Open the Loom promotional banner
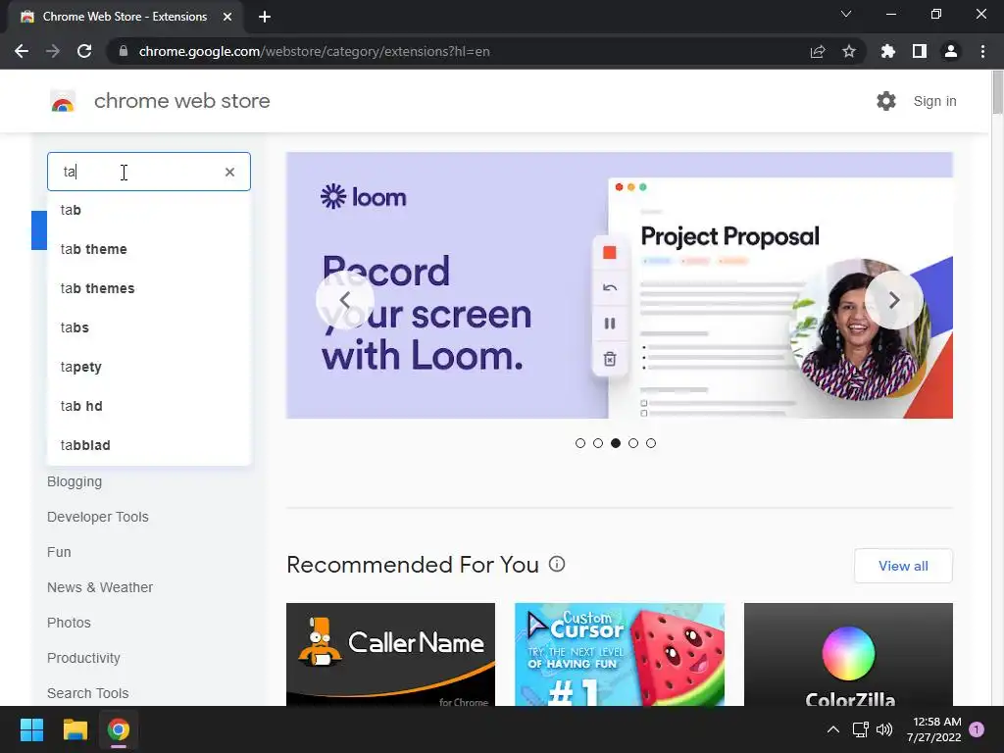 620,285
